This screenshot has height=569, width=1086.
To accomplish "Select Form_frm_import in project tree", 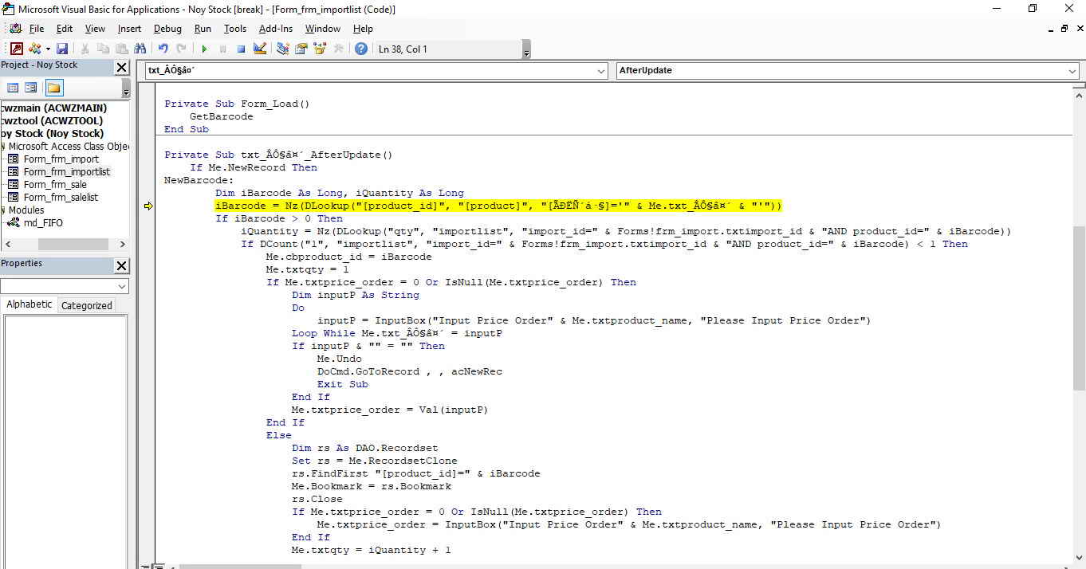I will tap(61, 159).
